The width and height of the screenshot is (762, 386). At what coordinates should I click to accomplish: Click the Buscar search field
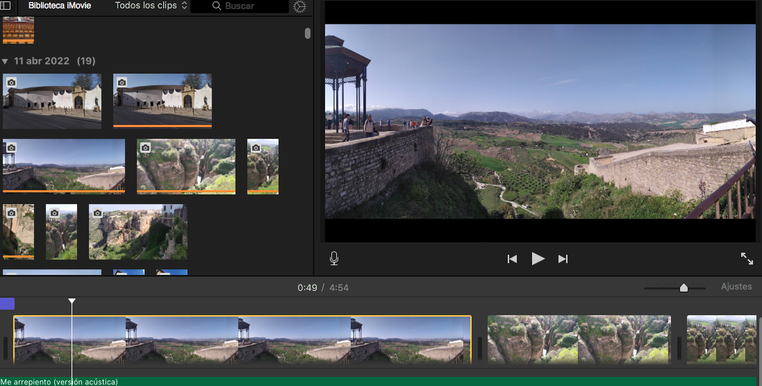click(240, 6)
